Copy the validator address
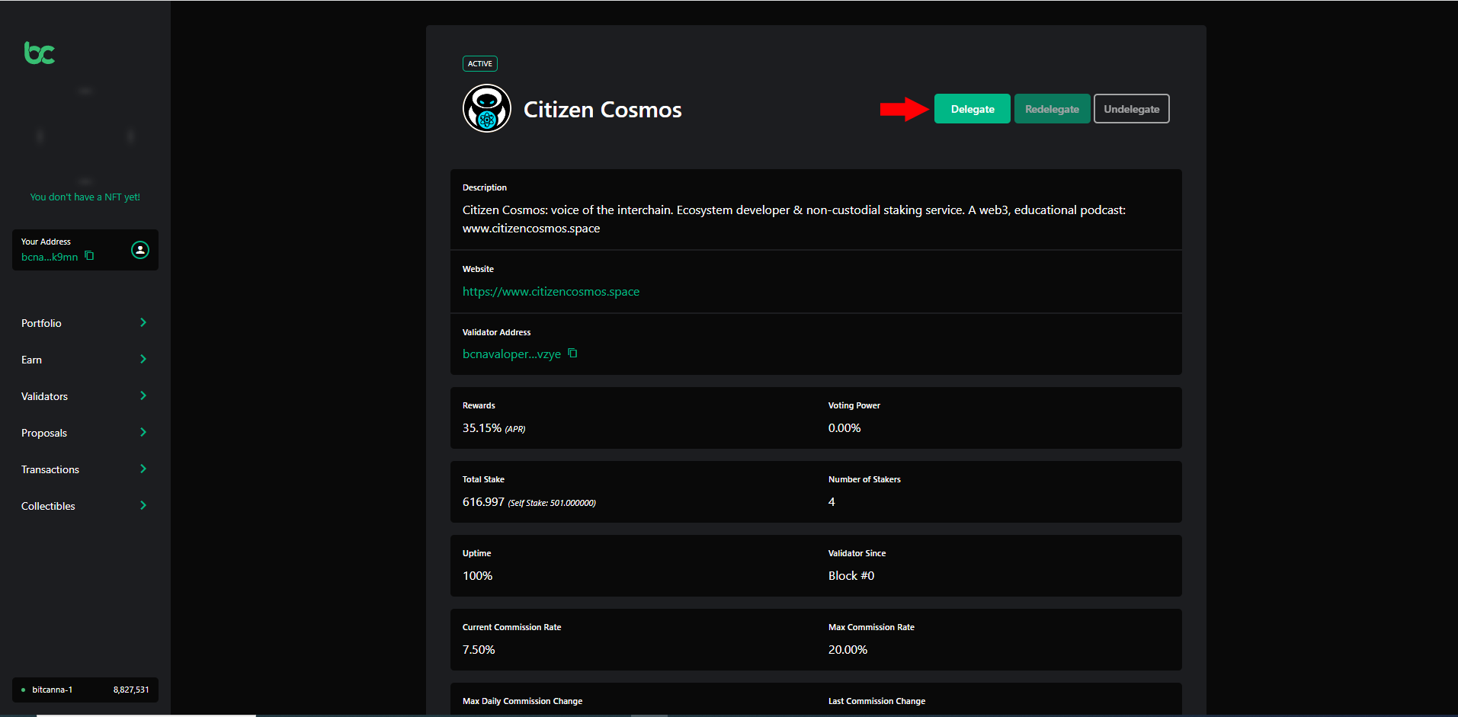The width and height of the screenshot is (1458, 717). point(572,354)
